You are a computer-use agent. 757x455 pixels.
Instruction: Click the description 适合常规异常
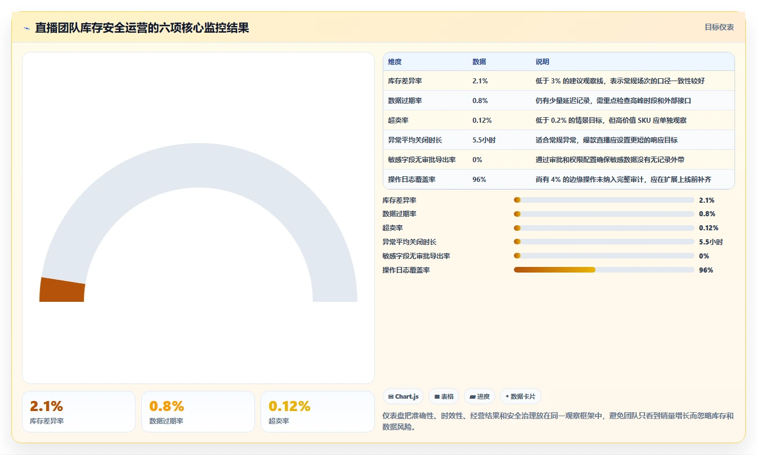[607, 140]
